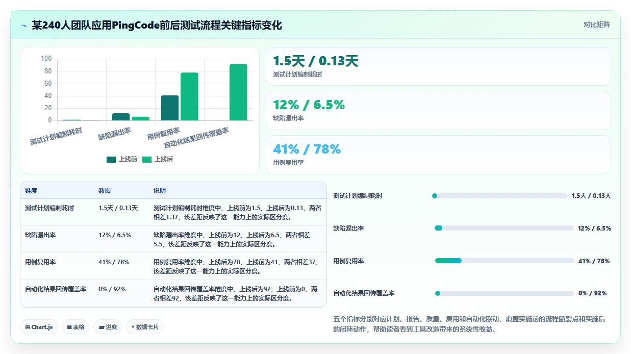This screenshot has height=354, width=631.
Task: Click chart axis label 自动化结果回传覆盖率
Action: click(x=196, y=138)
